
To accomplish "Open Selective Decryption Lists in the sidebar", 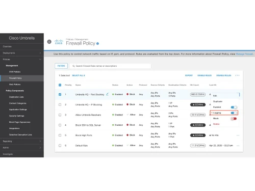I will (x=20, y=134).
